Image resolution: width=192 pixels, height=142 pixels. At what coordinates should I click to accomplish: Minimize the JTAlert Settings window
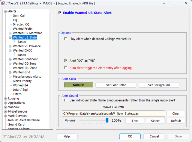point(164,3)
